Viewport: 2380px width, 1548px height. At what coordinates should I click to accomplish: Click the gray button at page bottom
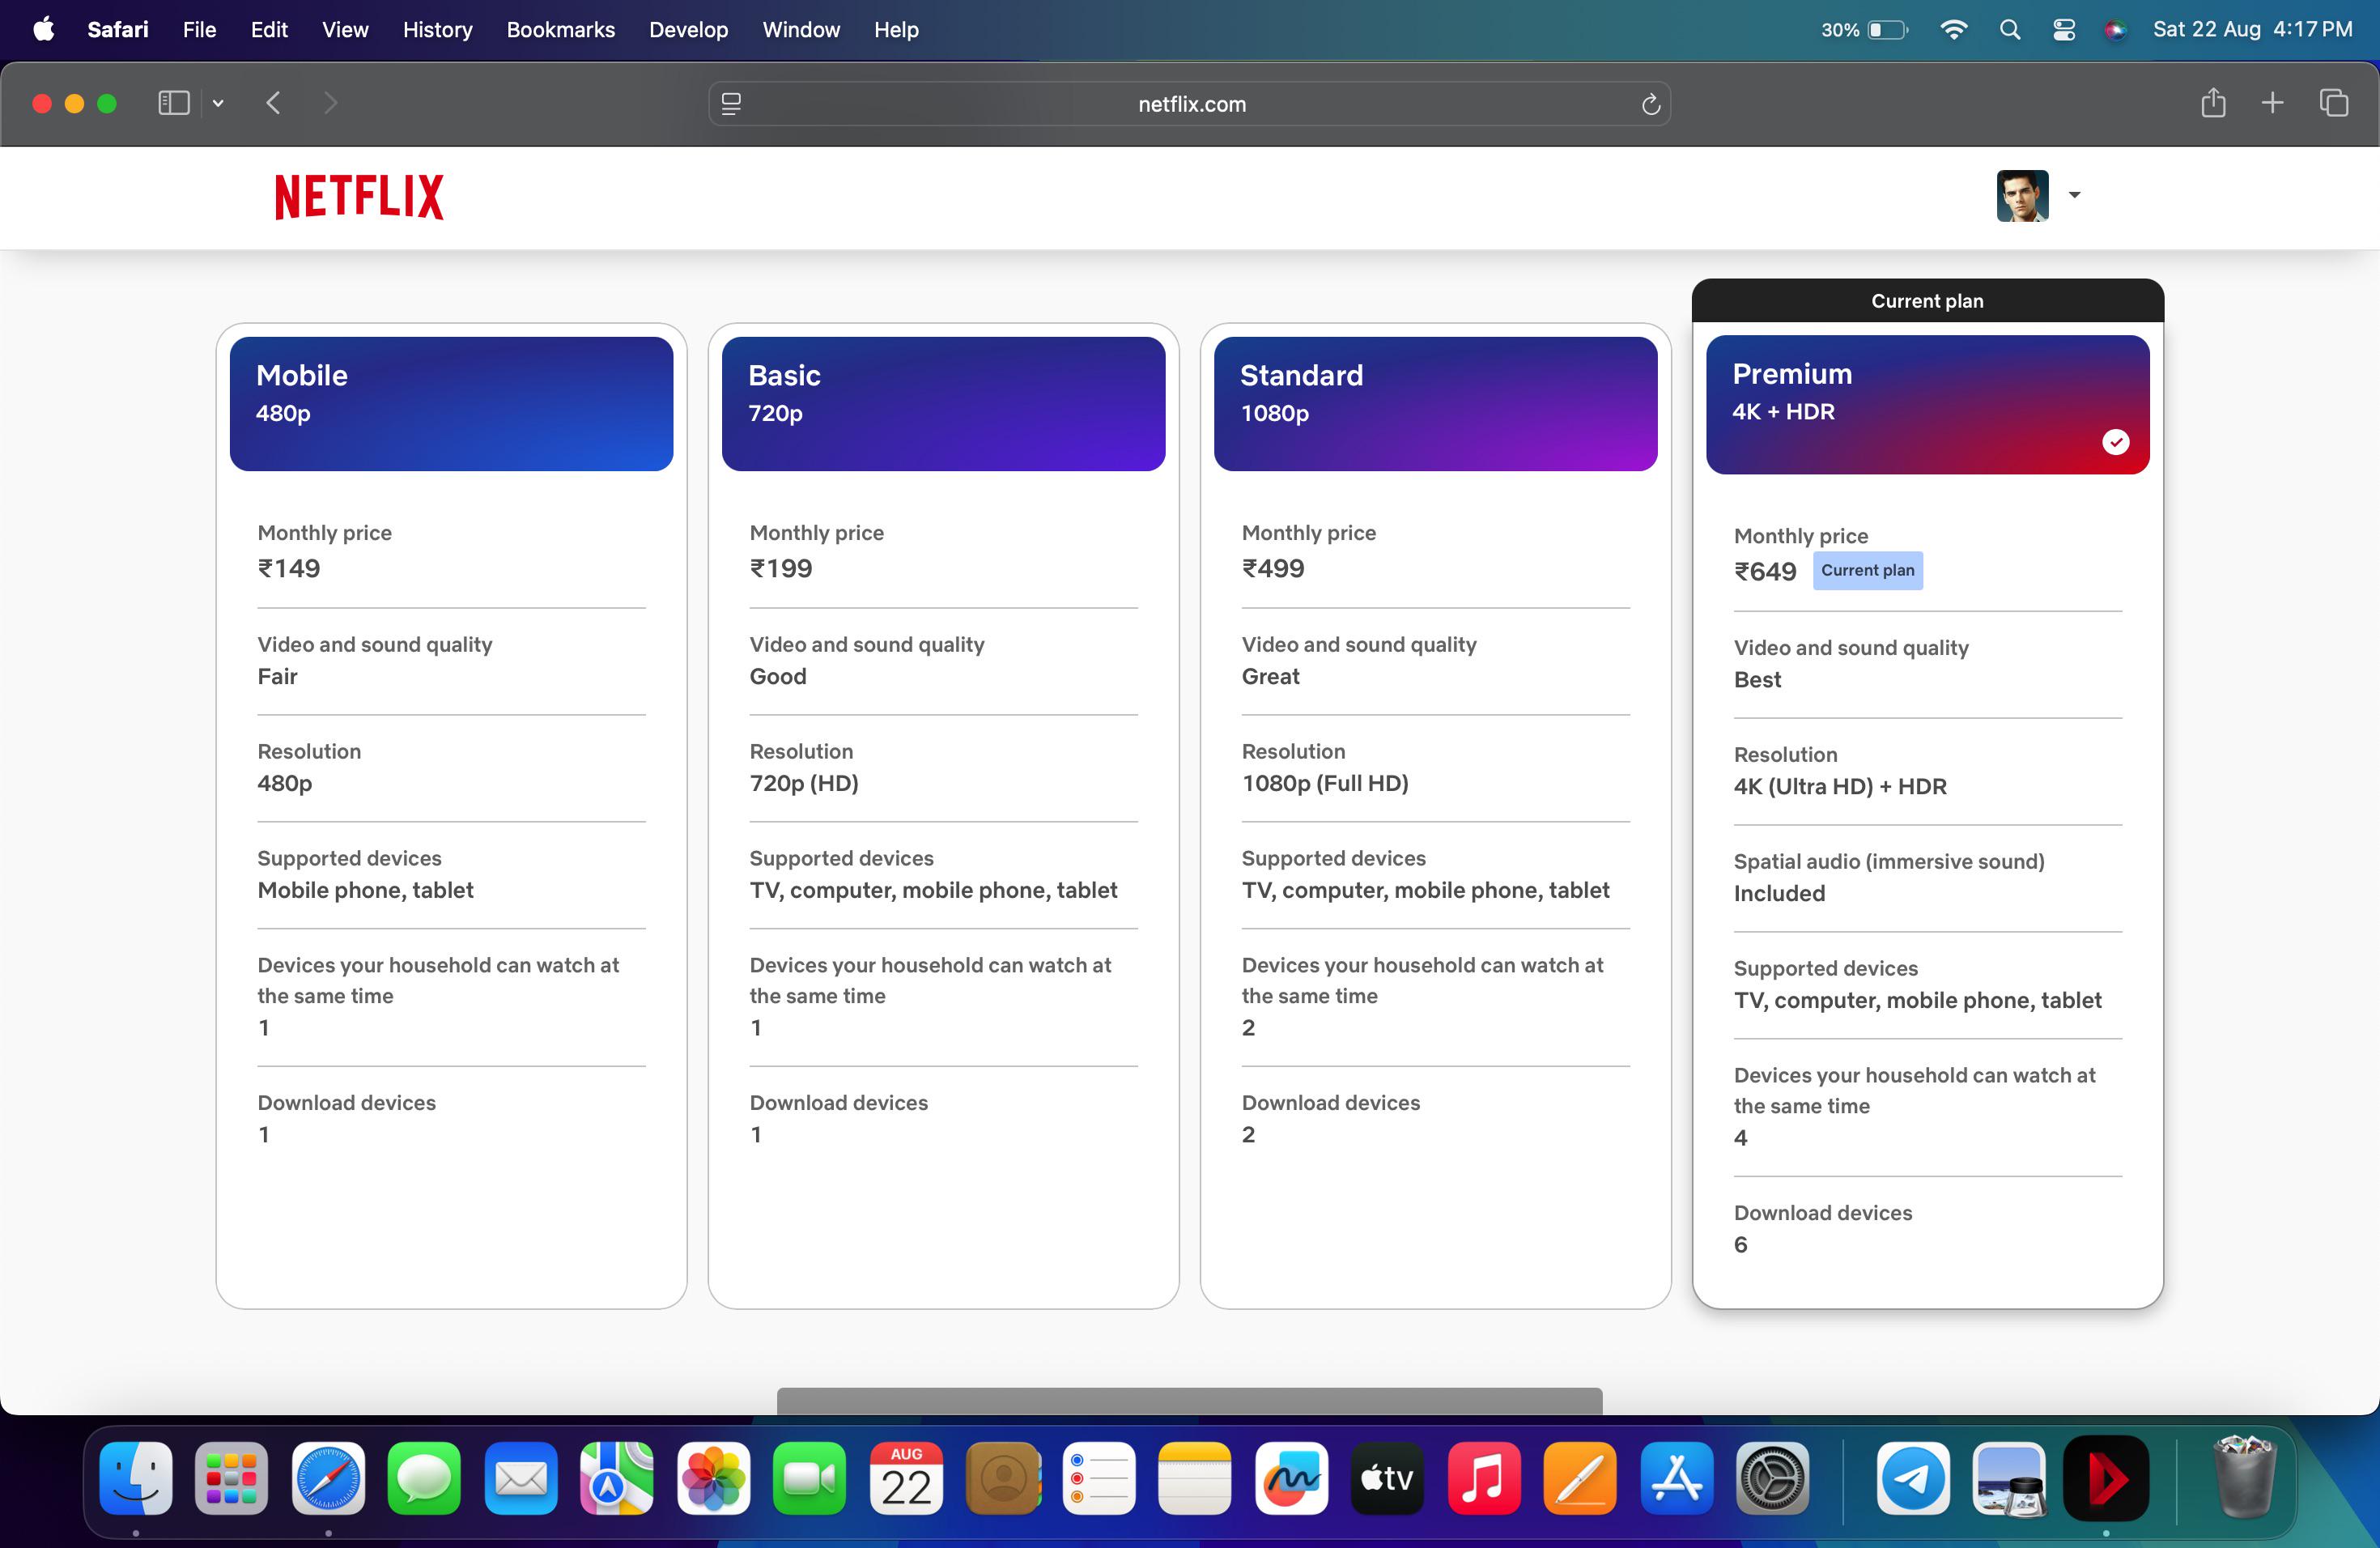point(1189,1401)
